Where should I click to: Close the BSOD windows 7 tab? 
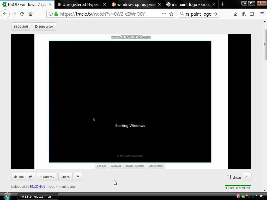(x=50, y=4)
